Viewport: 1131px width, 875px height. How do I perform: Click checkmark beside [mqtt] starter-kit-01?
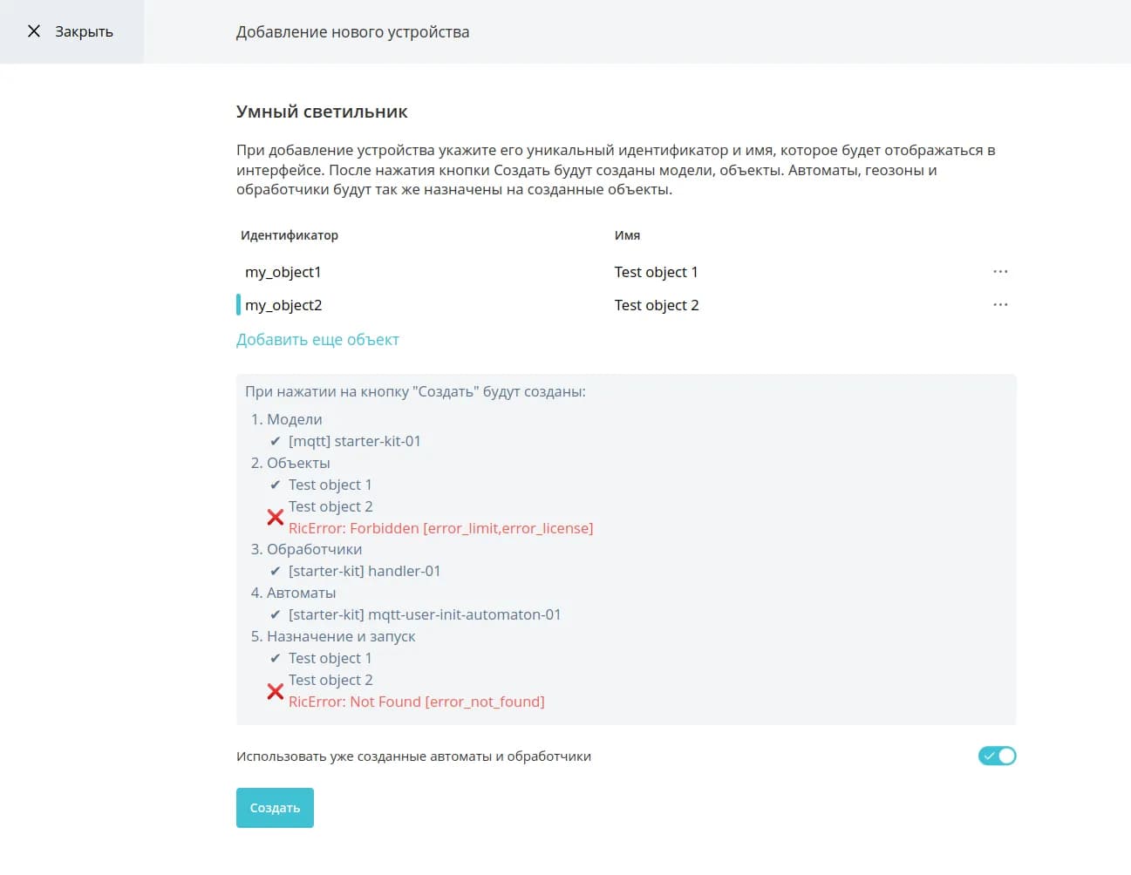[276, 442]
